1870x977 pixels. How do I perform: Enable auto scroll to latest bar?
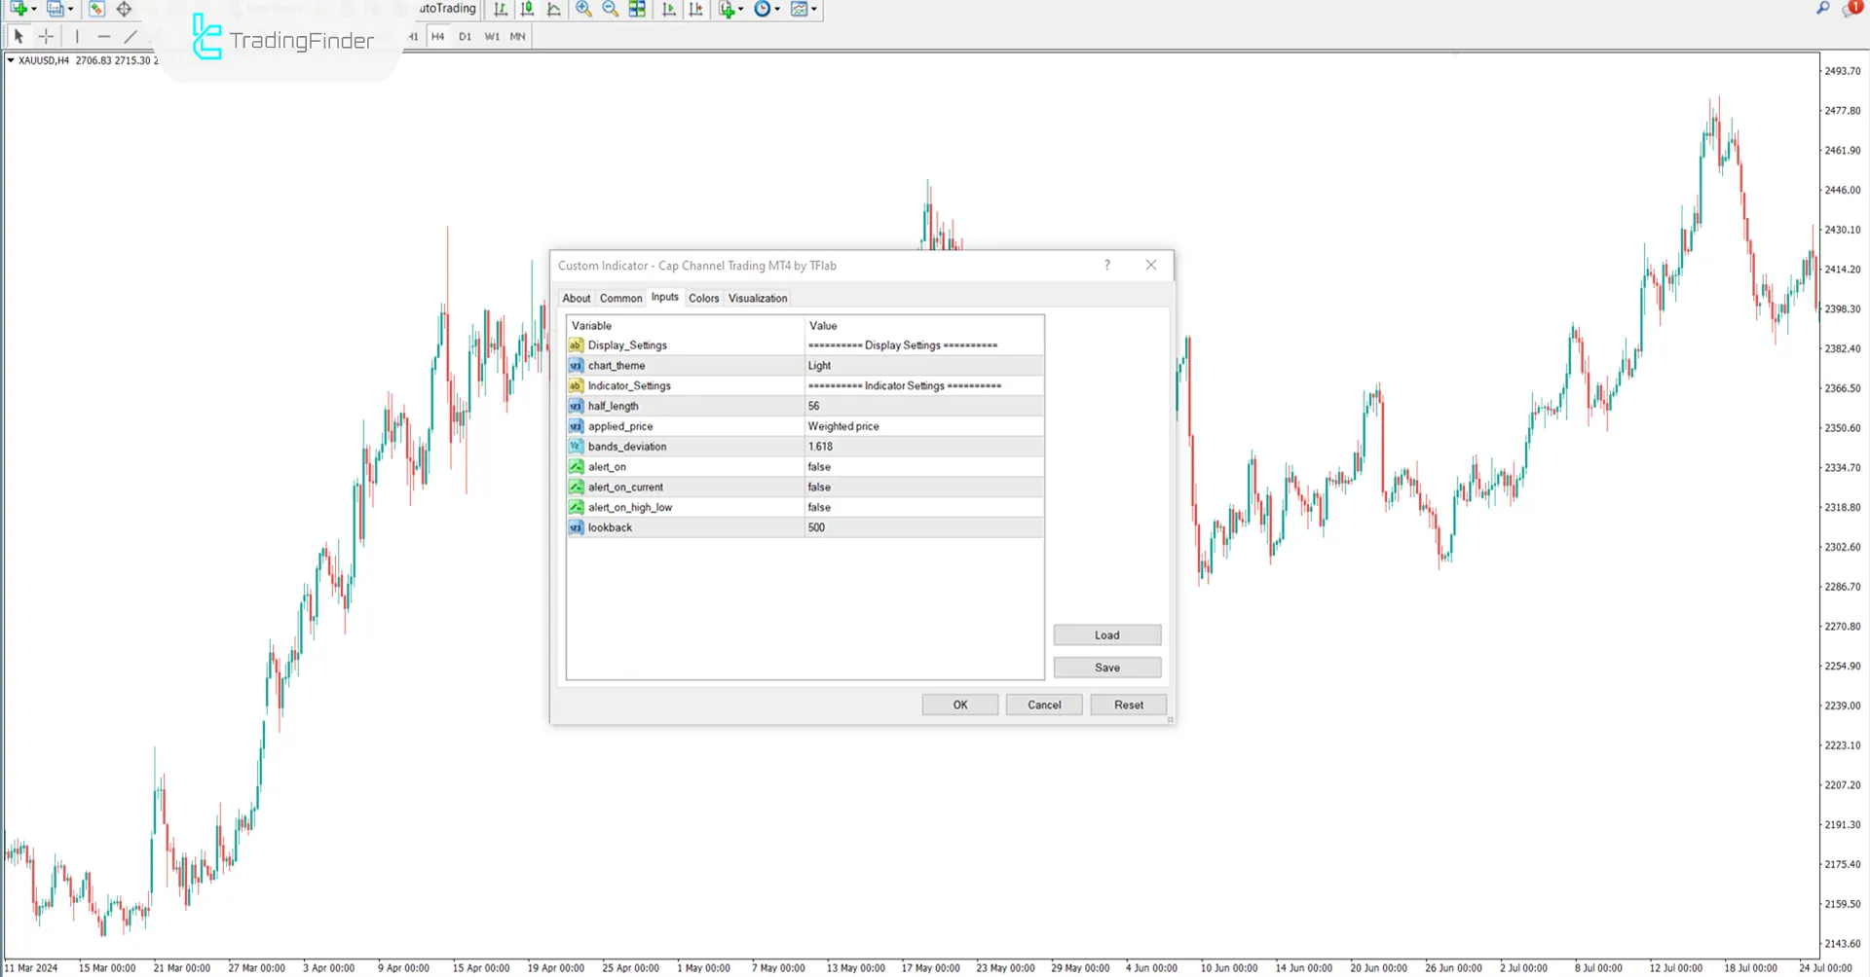668,10
